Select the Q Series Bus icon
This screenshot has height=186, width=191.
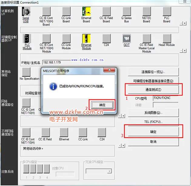pyautogui.click(x=126, y=12)
